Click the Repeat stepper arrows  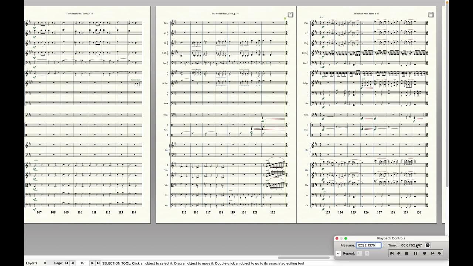pos(367,253)
